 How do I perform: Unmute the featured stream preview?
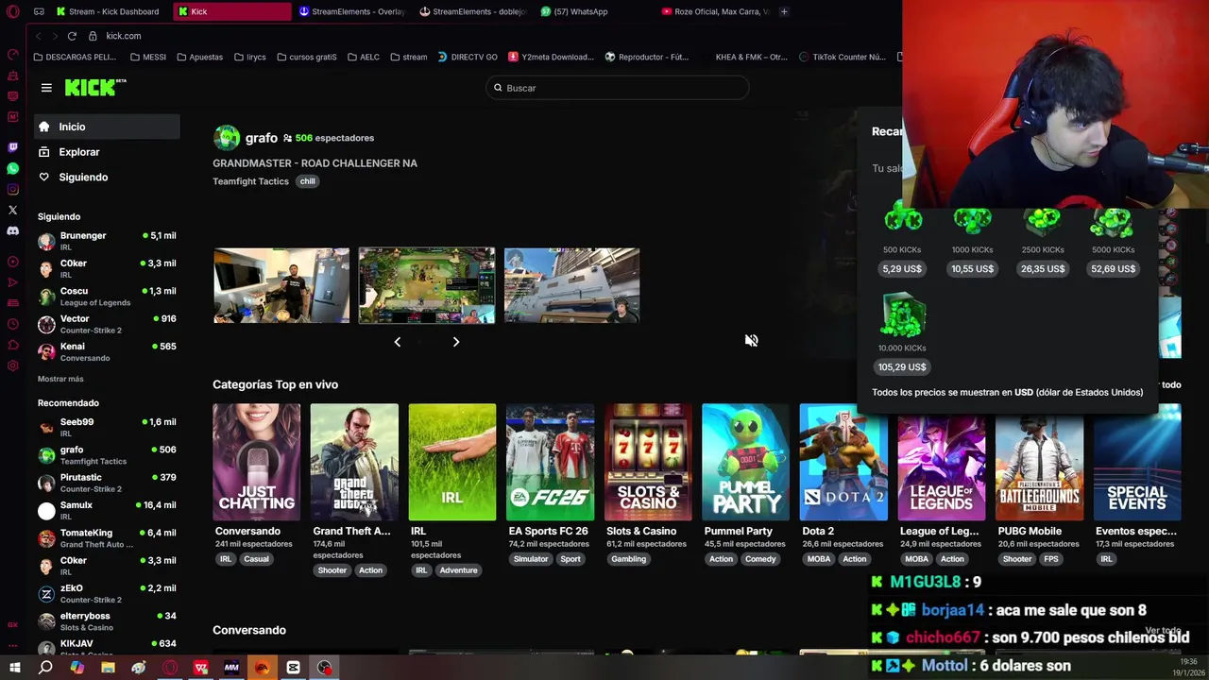(x=751, y=340)
